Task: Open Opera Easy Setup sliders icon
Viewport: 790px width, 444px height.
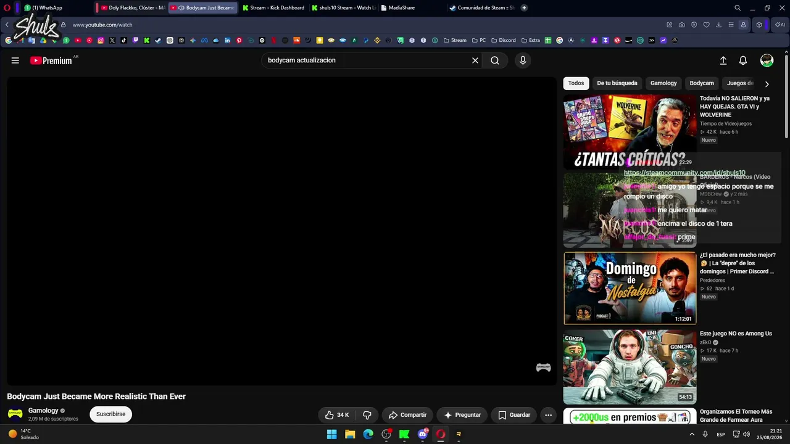Action: [731, 25]
